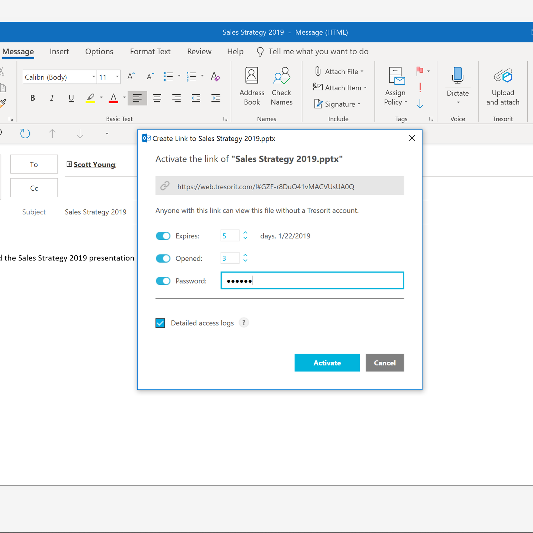Decrease open limit stepper down
Screen dimensions: 533x533
(246, 261)
